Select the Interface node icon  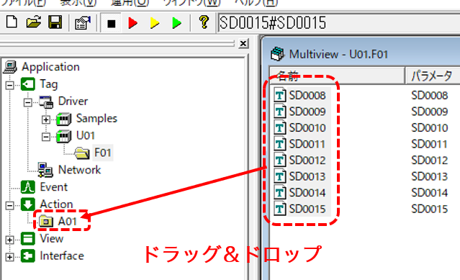coord(28,256)
